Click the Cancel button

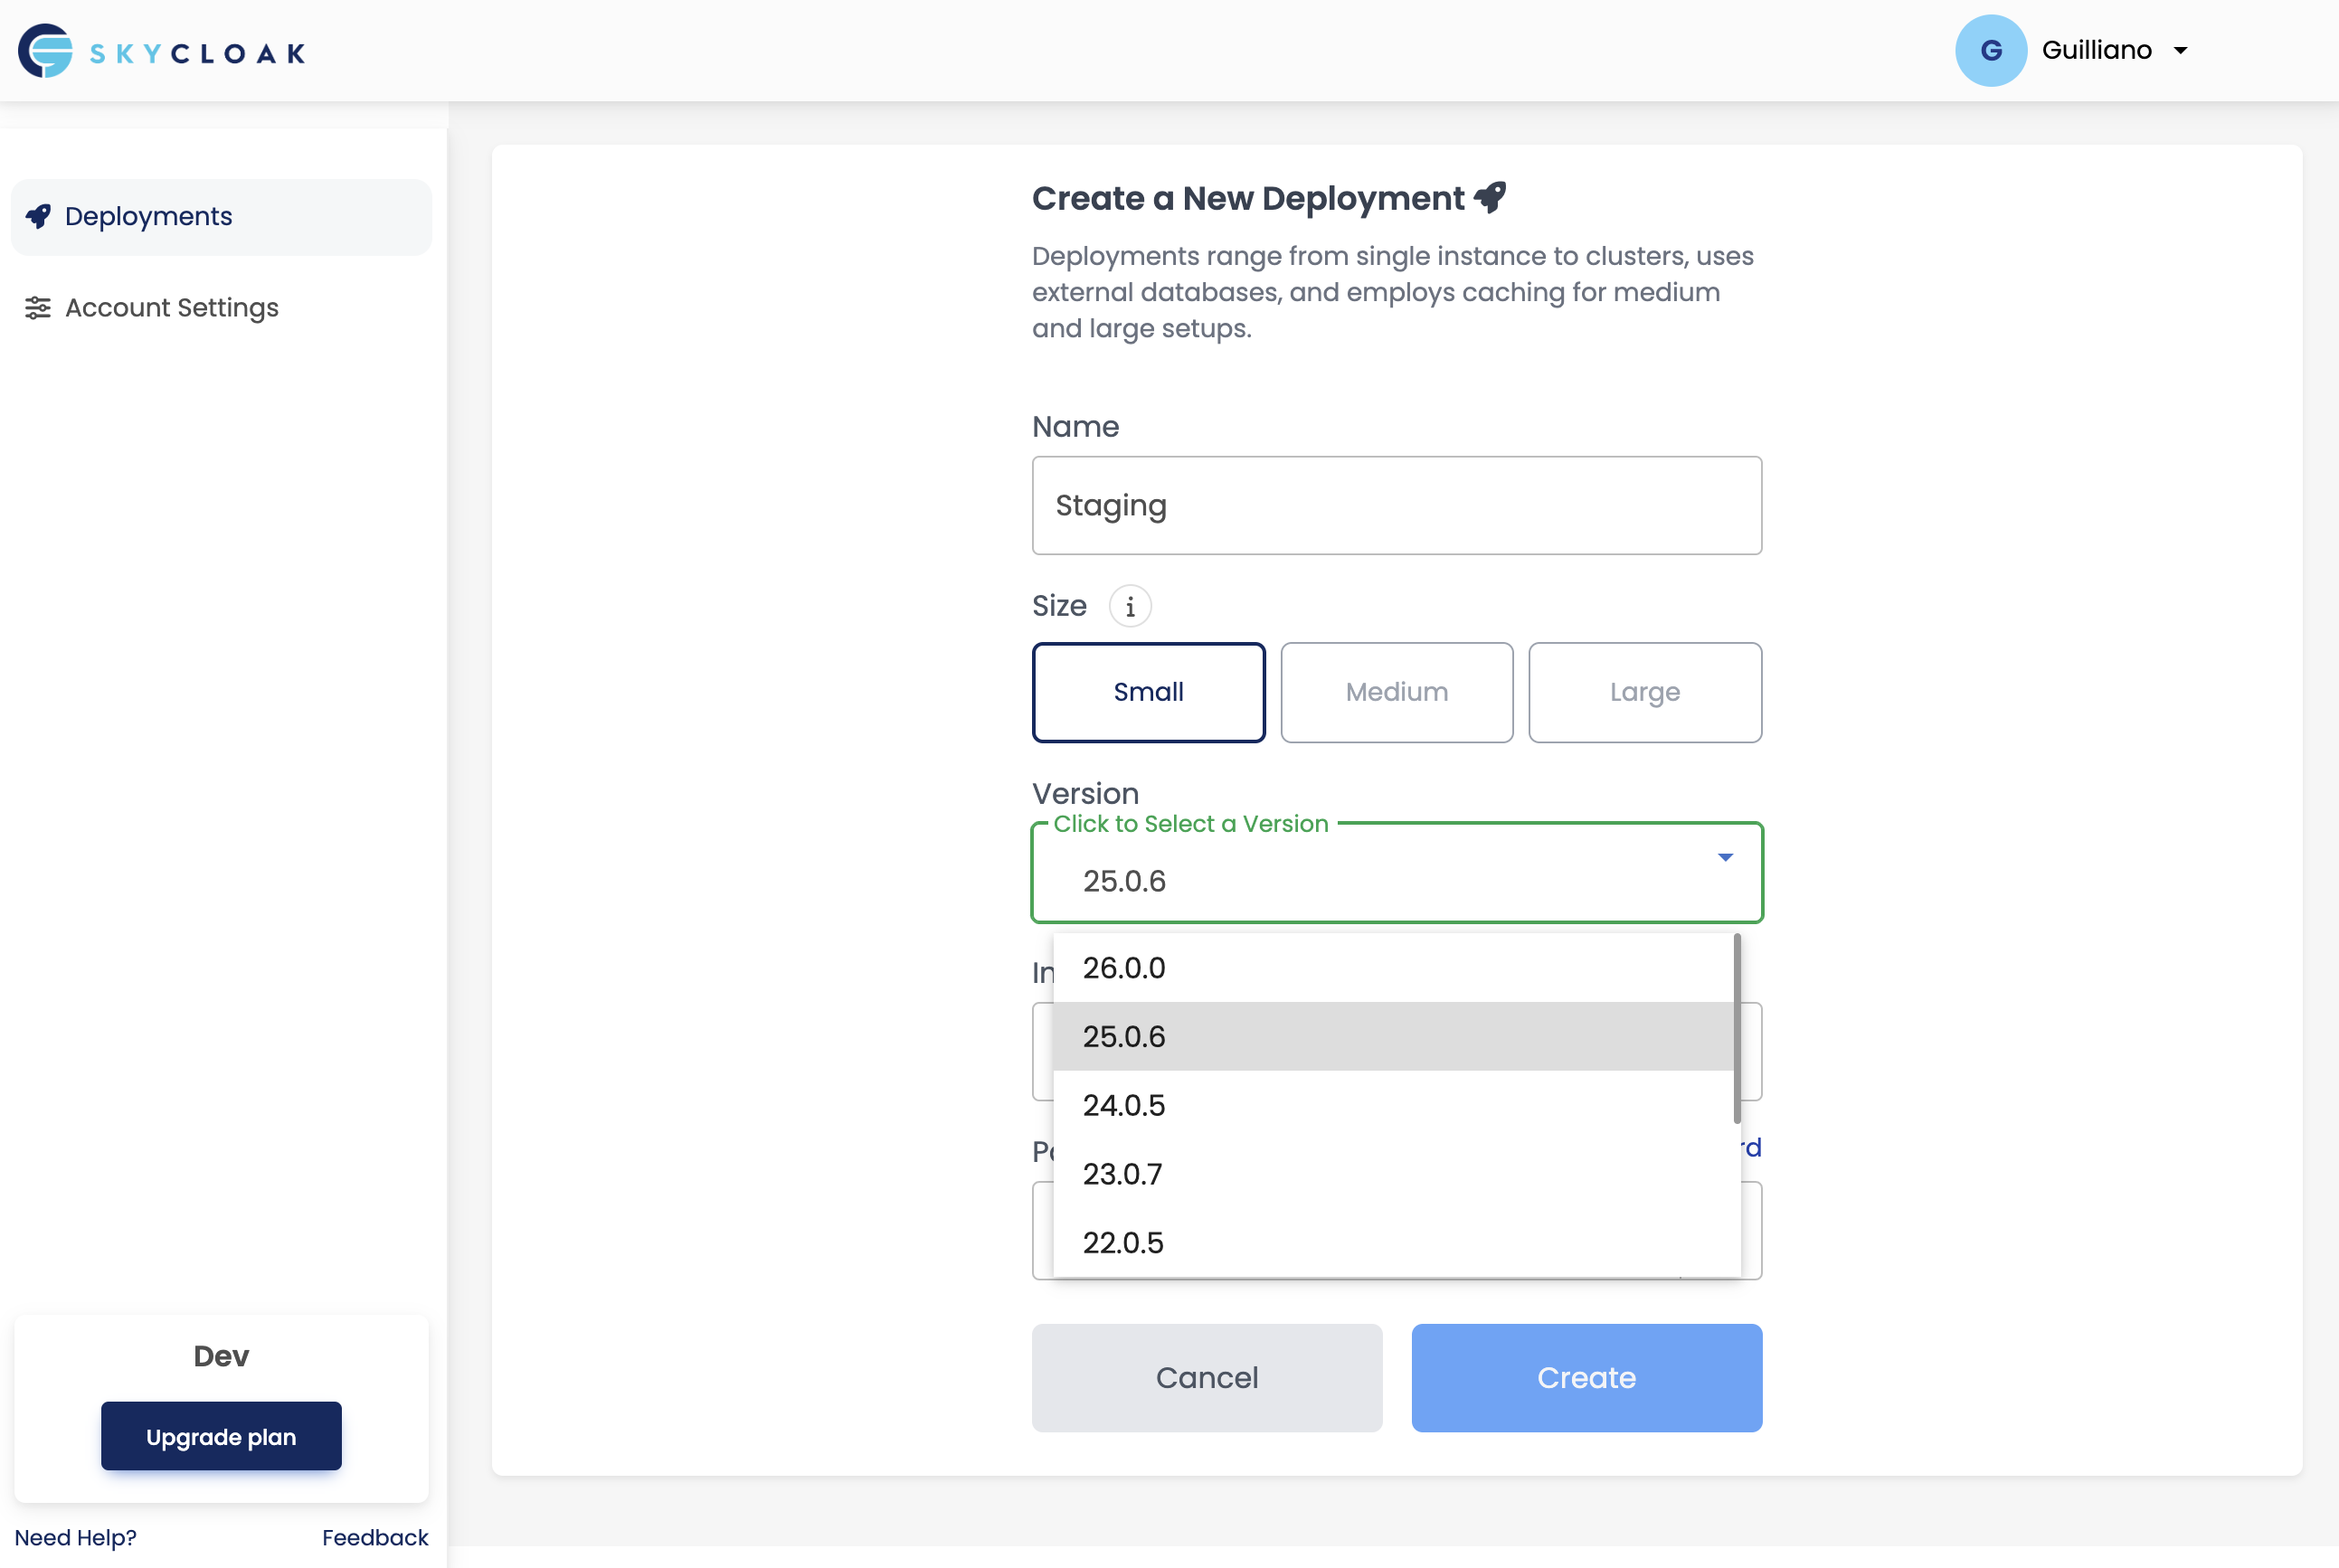(x=1206, y=1377)
